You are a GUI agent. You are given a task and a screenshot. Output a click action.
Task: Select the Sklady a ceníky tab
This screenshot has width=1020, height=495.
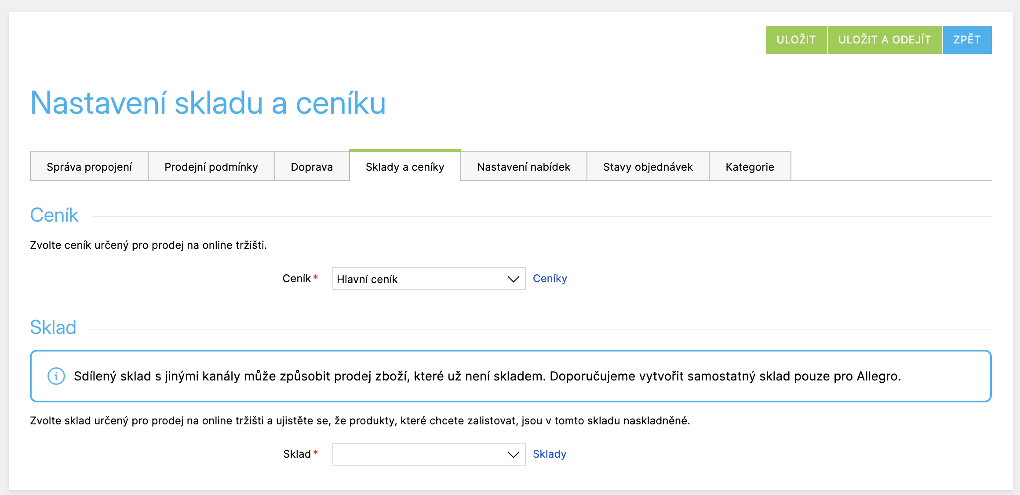405,167
